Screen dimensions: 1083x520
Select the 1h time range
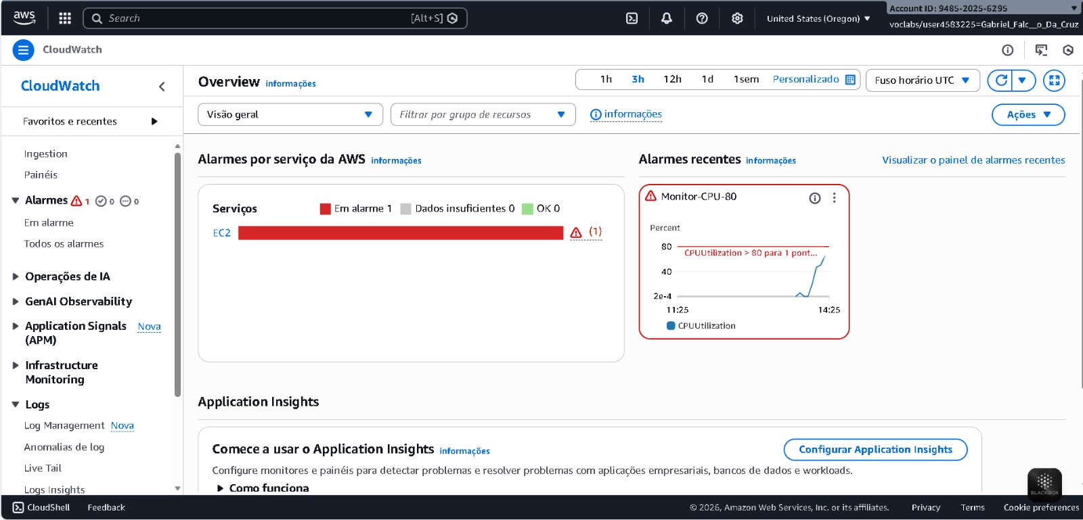point(606,79)
